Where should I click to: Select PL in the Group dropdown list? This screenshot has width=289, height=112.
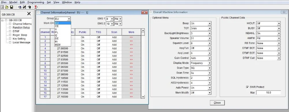point(63,32)
